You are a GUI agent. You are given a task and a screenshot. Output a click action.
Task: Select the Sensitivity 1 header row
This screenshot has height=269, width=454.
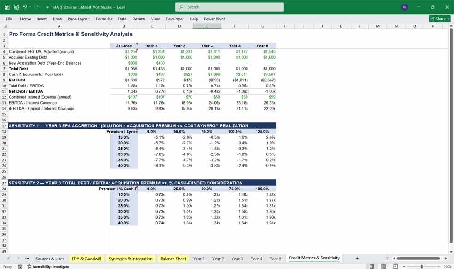coord(142,125)
